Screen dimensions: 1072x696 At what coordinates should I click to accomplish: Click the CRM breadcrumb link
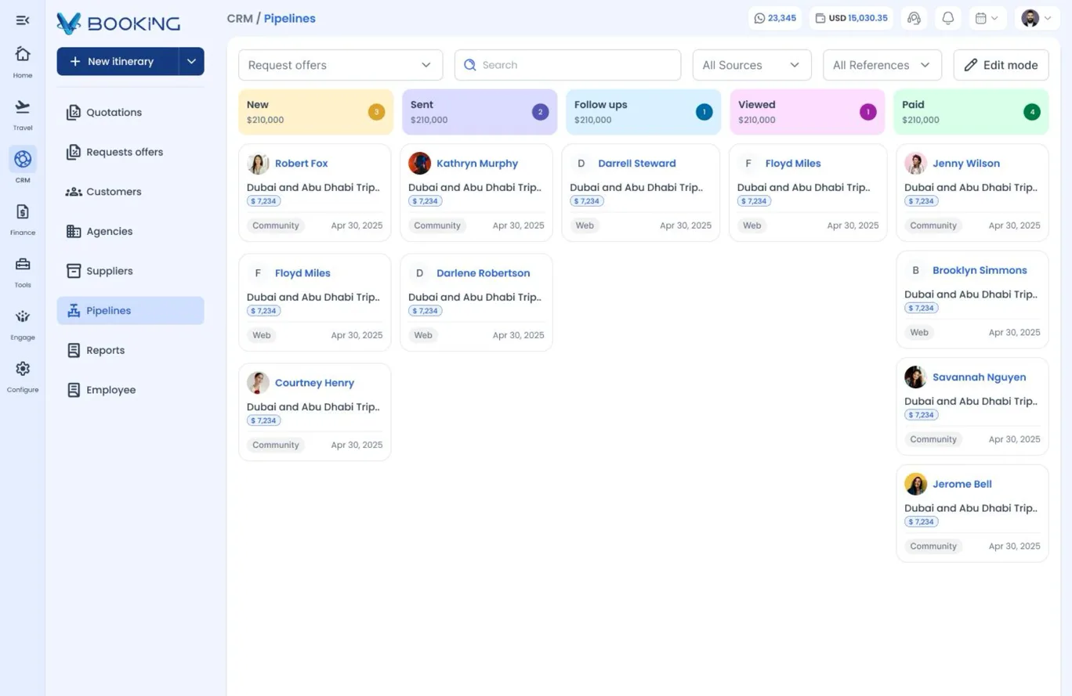pos(240,18)
